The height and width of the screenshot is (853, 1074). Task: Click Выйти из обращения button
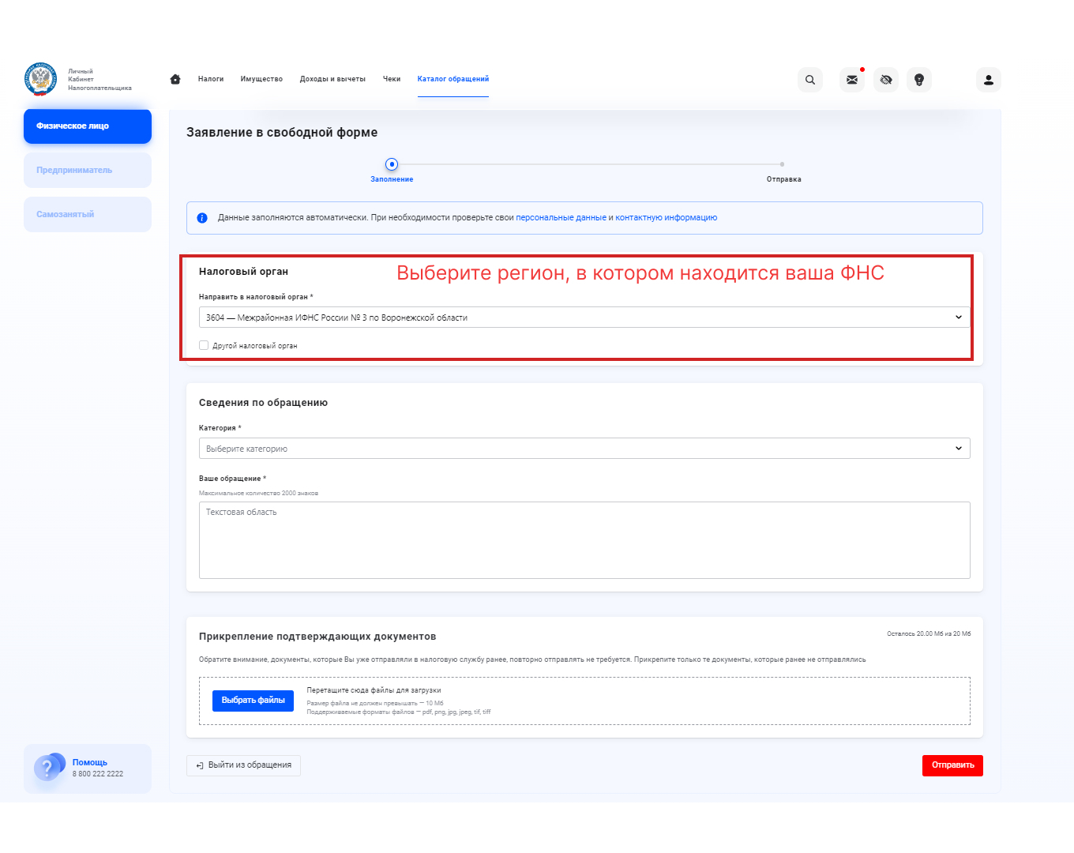[x=243, y=765]
